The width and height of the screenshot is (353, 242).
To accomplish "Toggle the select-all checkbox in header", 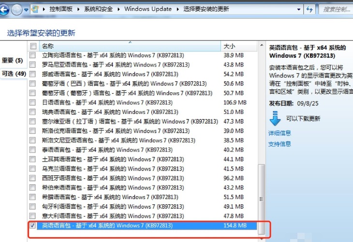I will (x=33, y=46).
